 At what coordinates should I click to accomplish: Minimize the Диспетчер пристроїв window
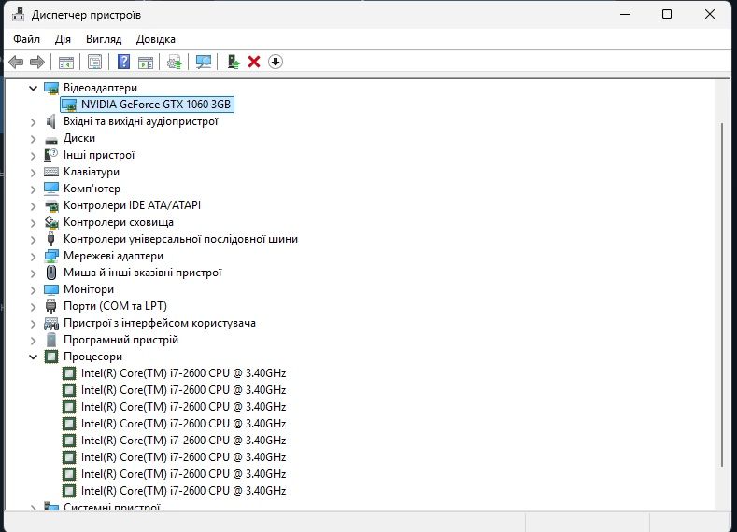click(x=625, y=15)
